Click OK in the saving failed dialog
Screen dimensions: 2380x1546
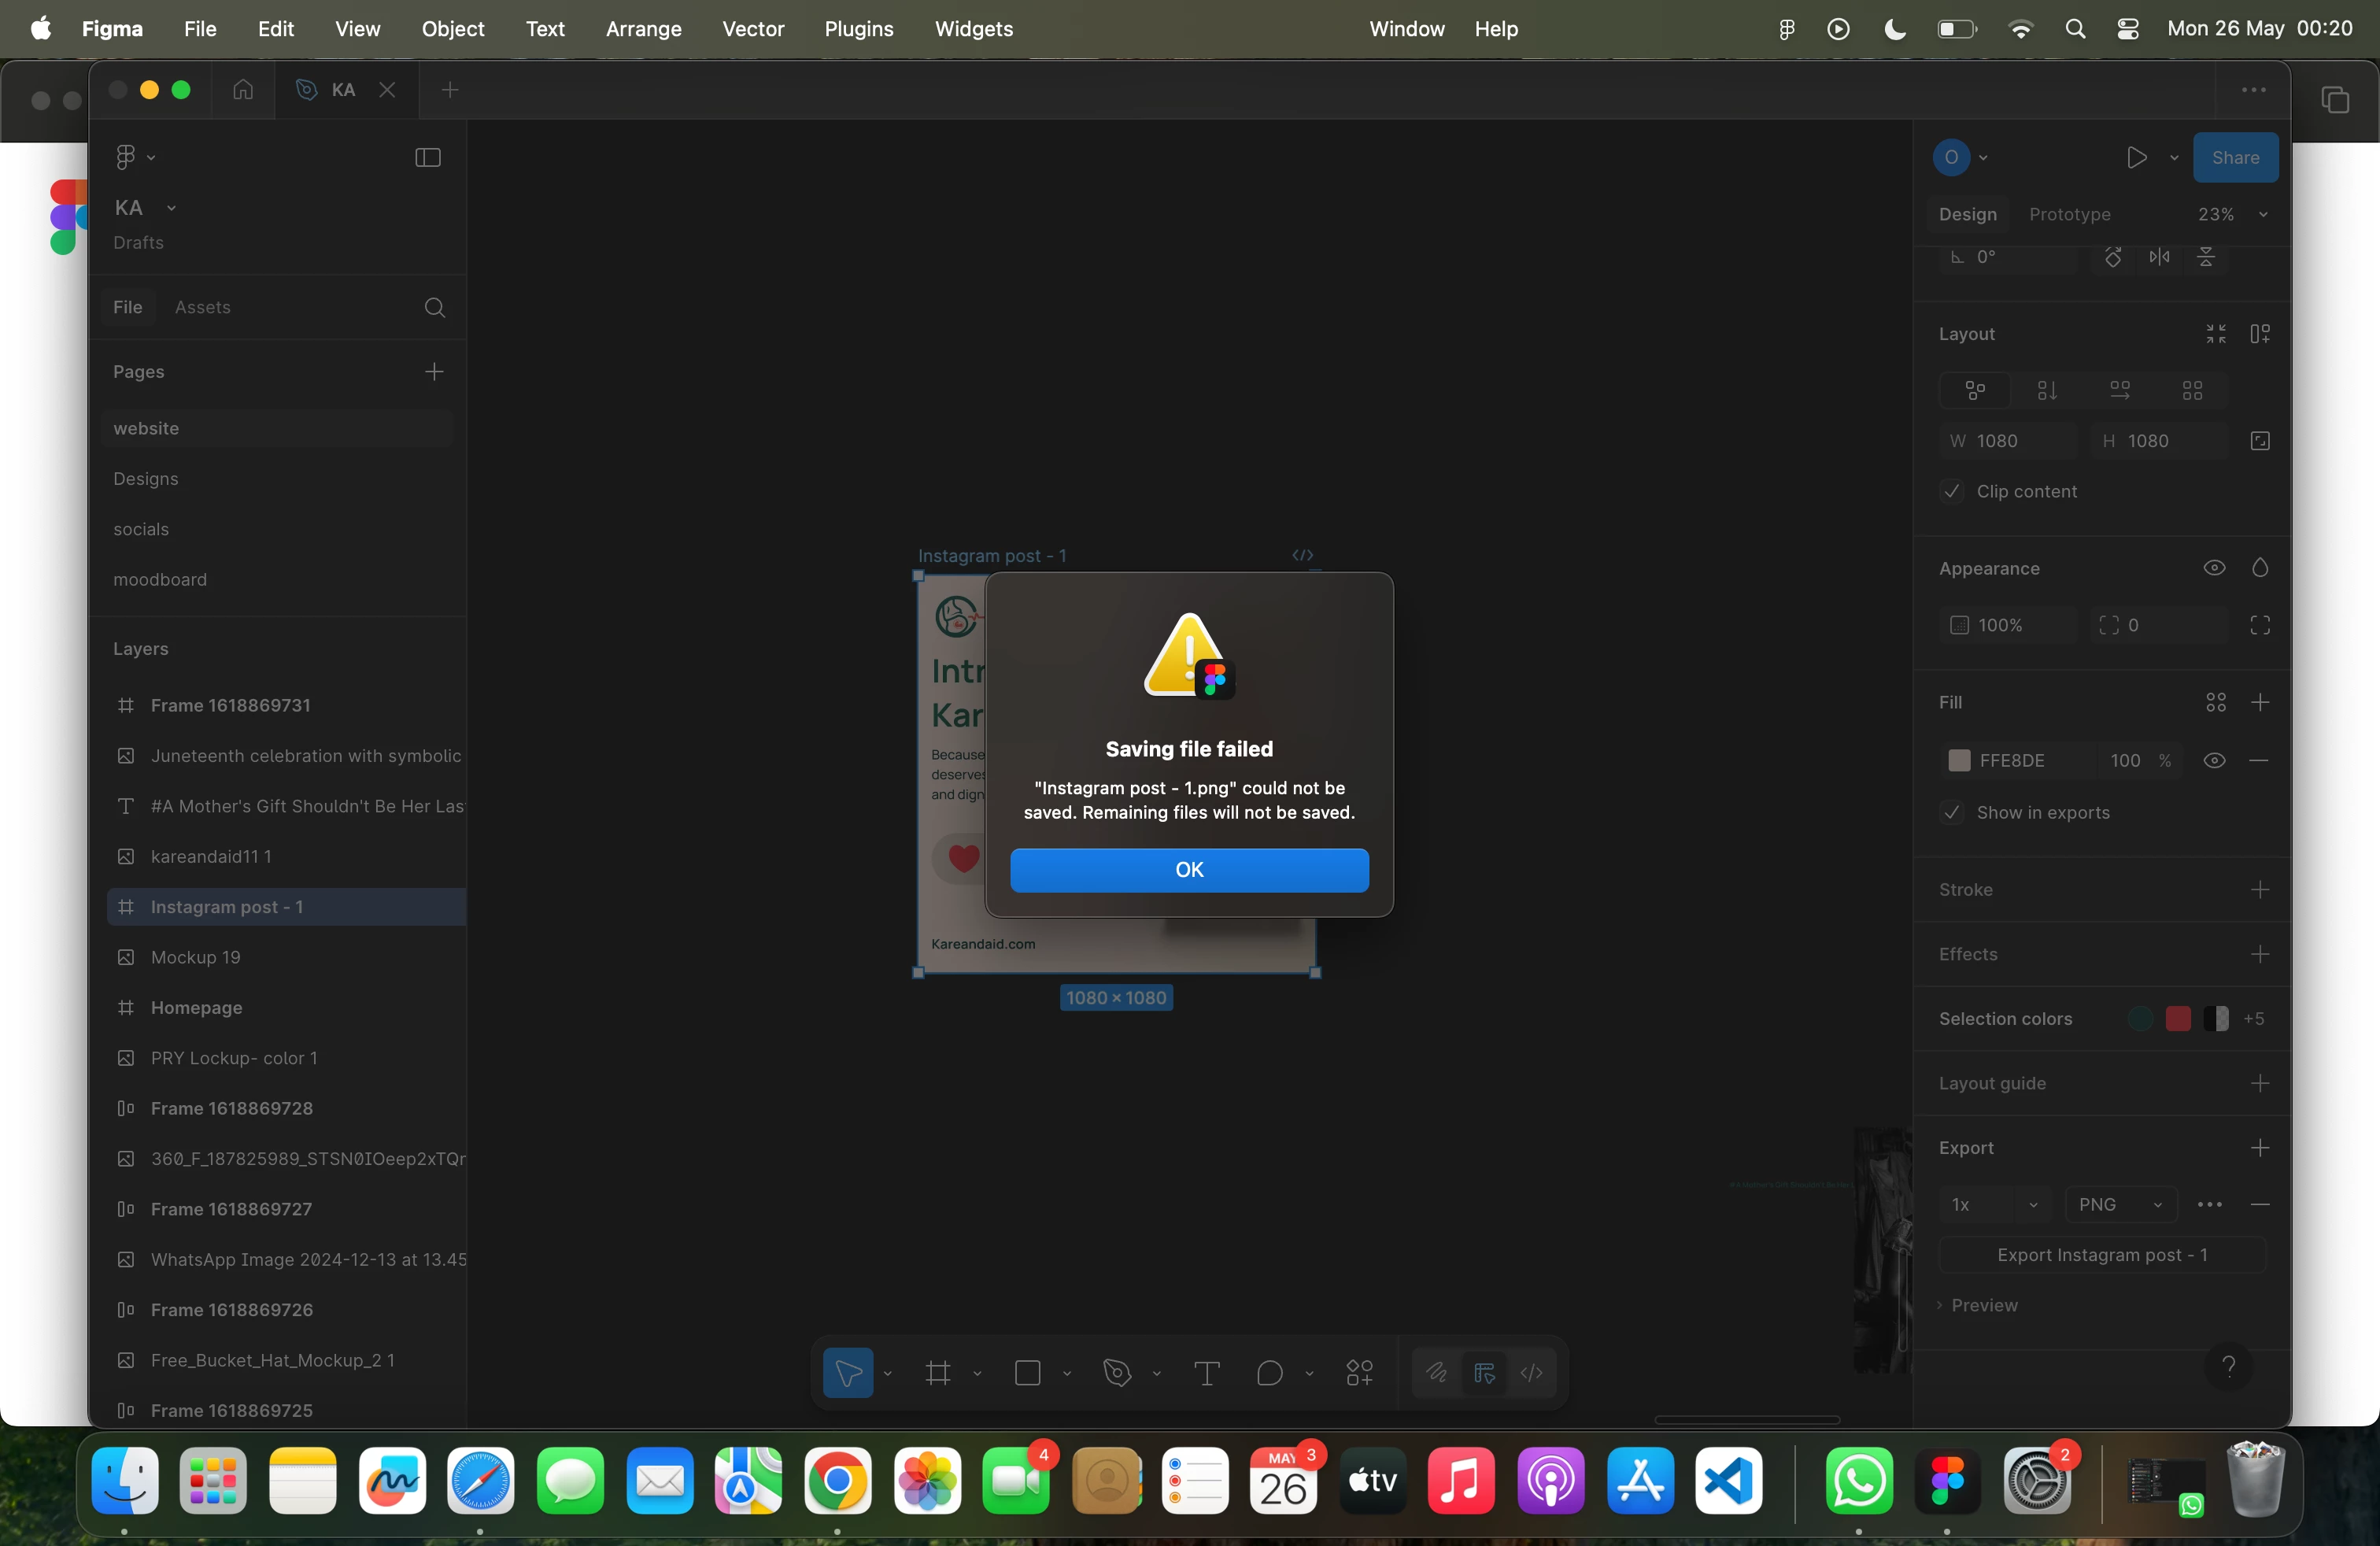coord(1189,869)
